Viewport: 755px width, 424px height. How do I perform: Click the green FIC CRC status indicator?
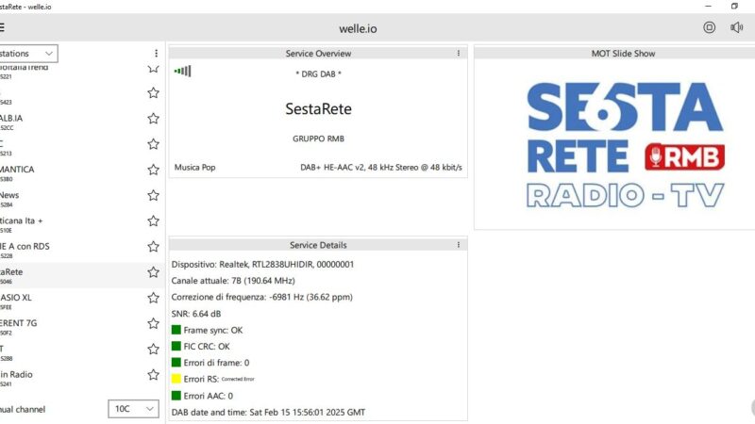176,346
